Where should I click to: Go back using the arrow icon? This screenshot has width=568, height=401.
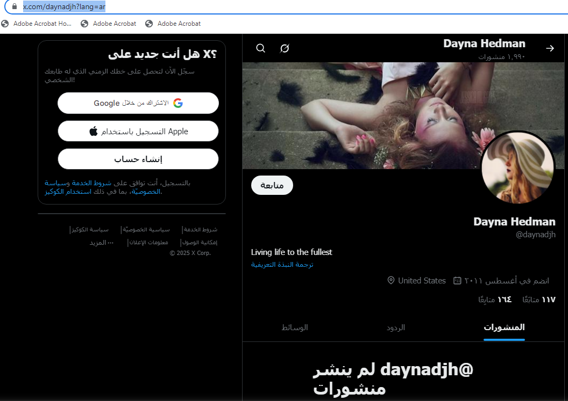click(550, 48)
